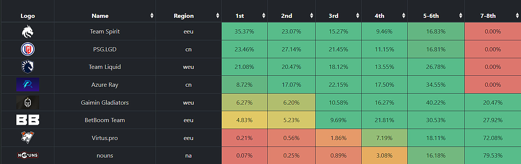Click the 7-8th column header
The height and width of the screenshot is (164, 521).
pyautogui.click(x=488, y=16)
